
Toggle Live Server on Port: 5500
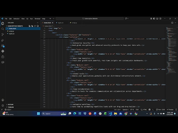pyautogui.click(x=160, y=109)
